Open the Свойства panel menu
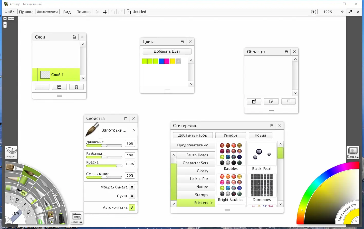Image resolution: width=364 pixels, height=229 pixels. pyautogui.click(x=126, y=118)
